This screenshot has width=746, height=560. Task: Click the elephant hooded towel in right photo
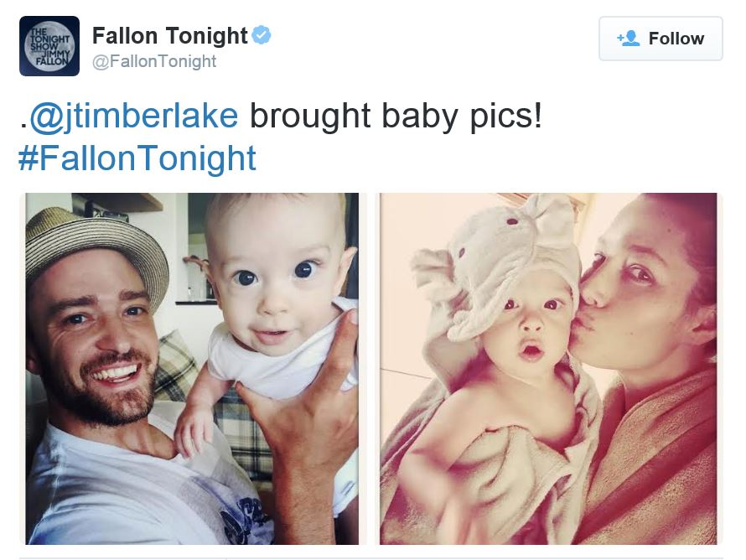click(500, 267)
